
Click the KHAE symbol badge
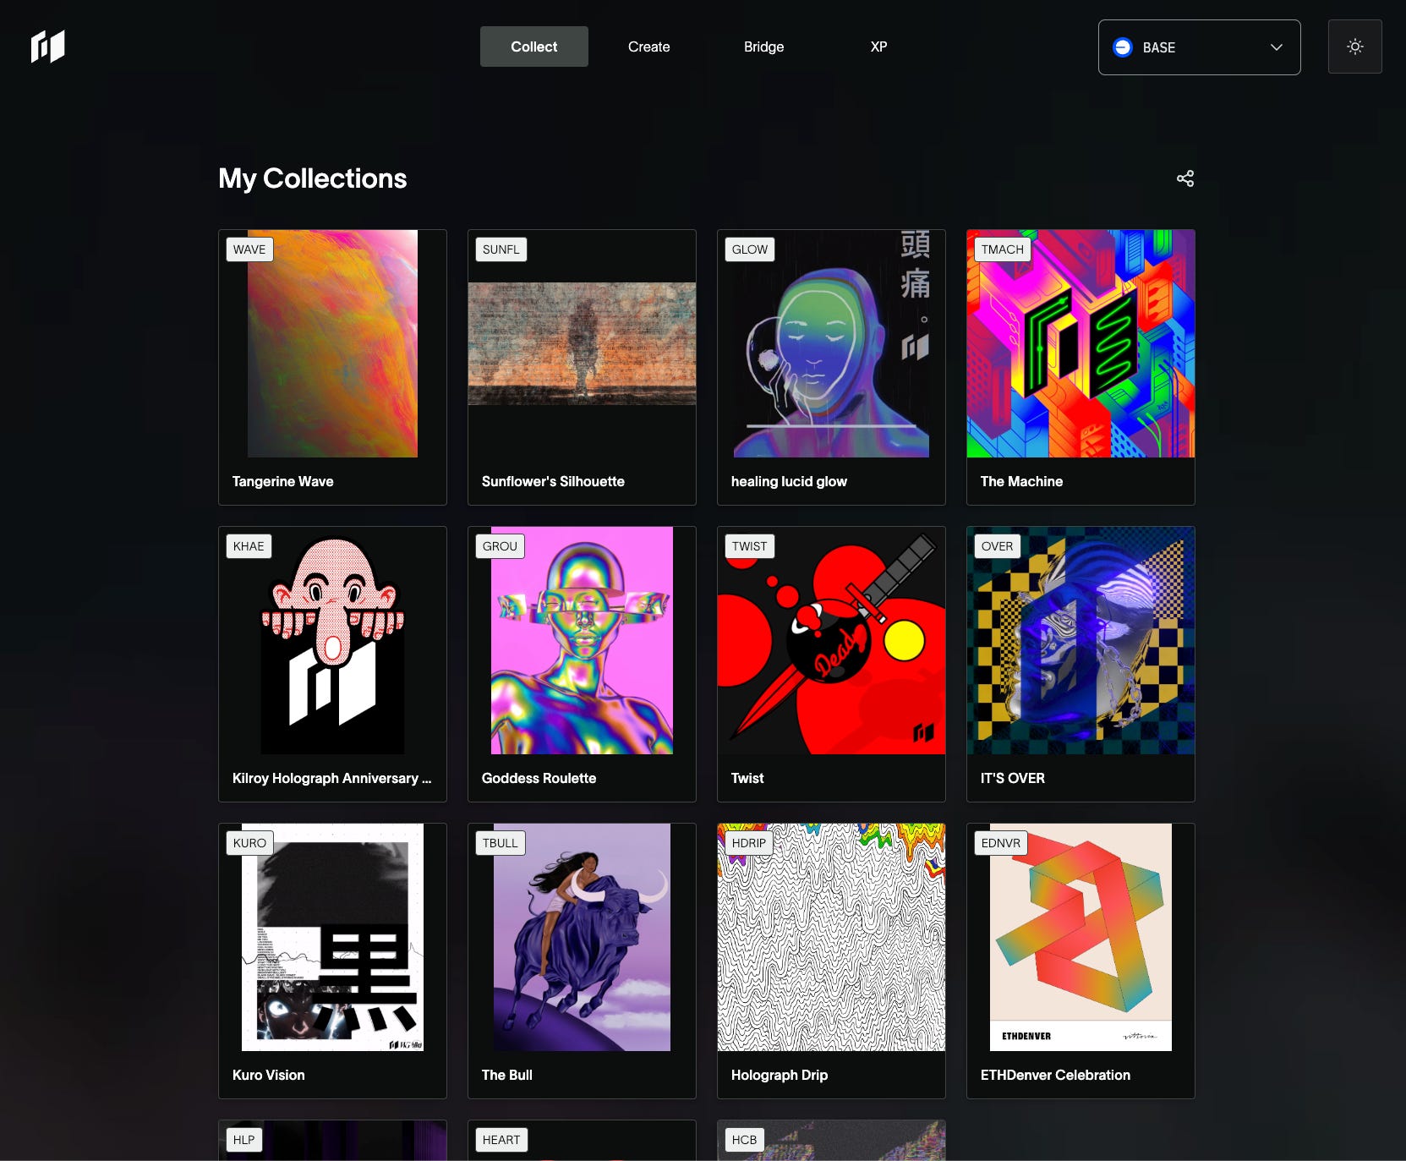click(x=249, y=546)
